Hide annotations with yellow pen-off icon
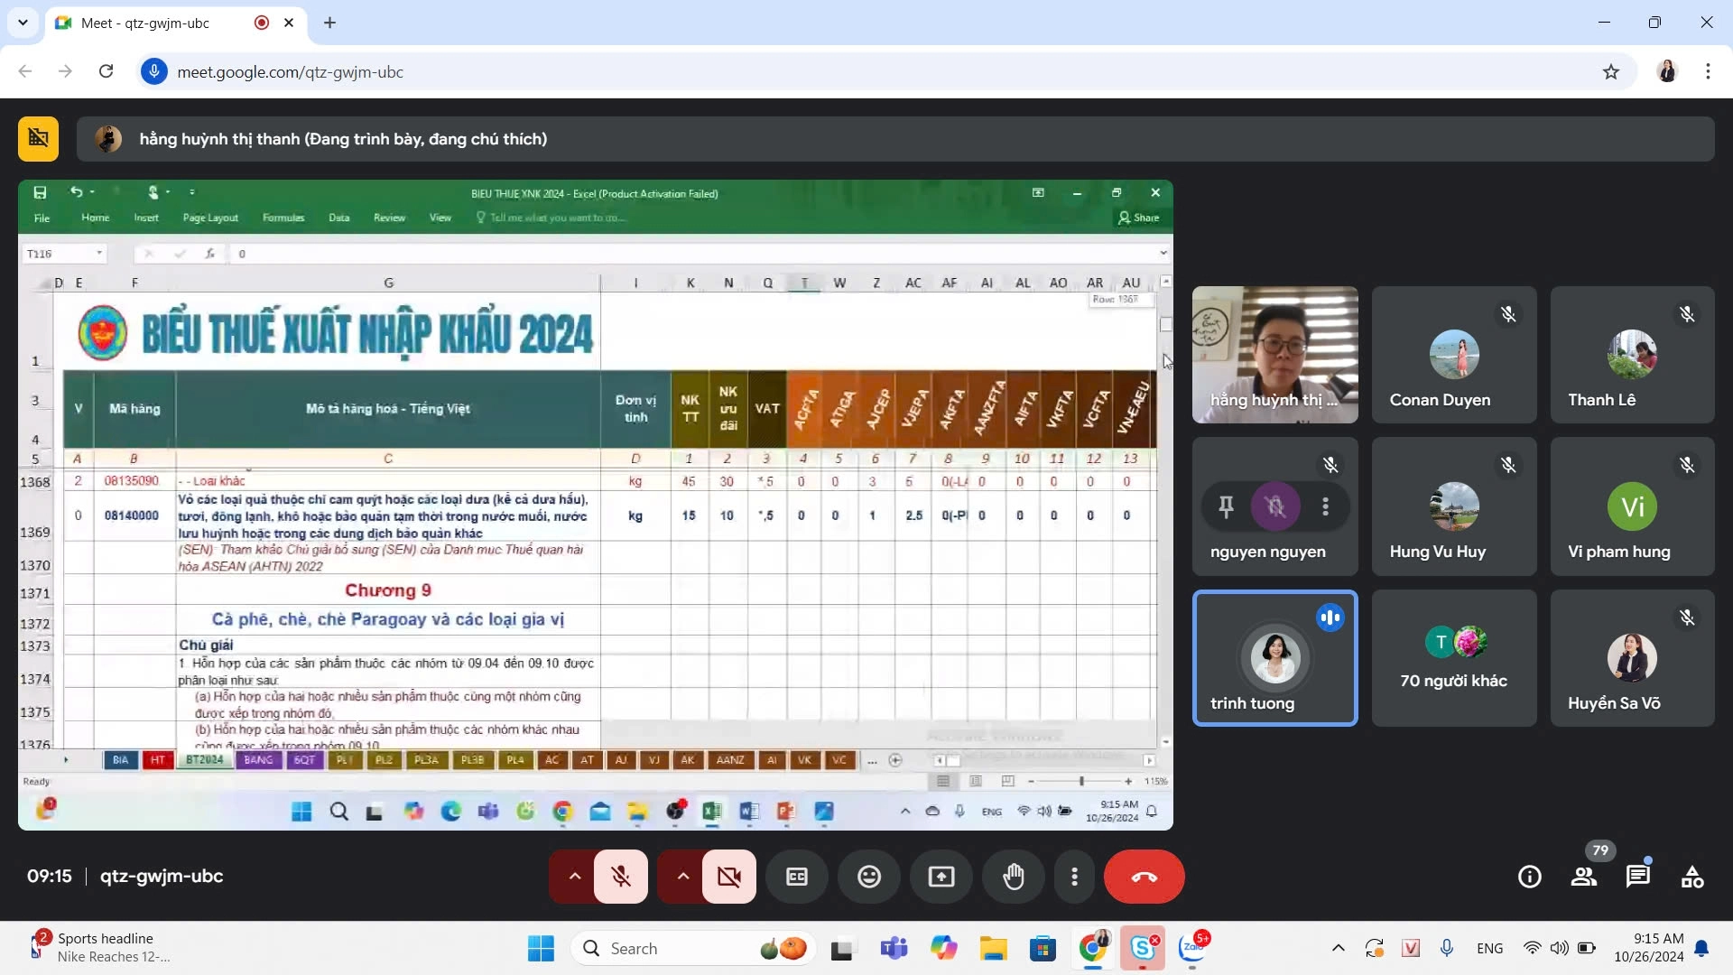 click(38, 139)
